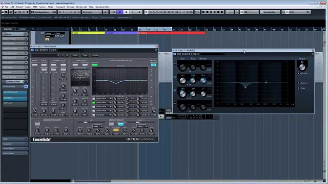This screenshot has width=328, height=184.
Task: Select the Mute X tool
Action: [x=169, y=12]
